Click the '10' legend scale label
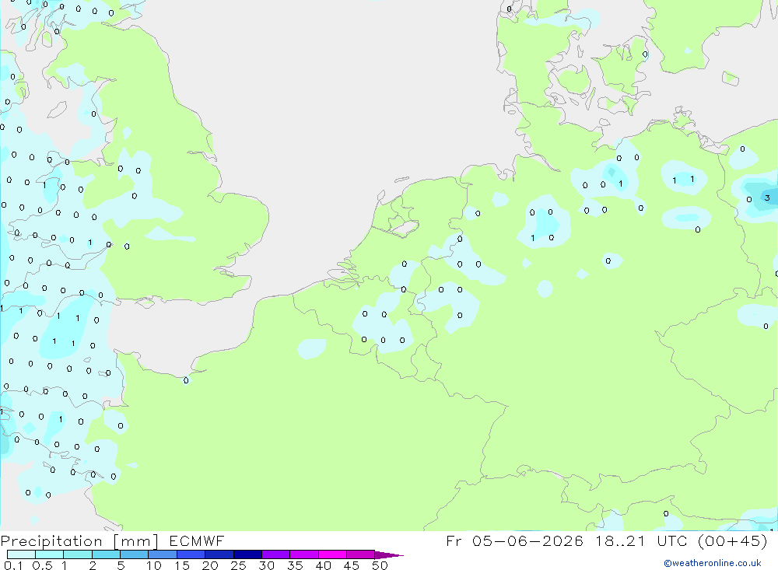This screenshot has height=570, width=778. [x=154, y=565]
